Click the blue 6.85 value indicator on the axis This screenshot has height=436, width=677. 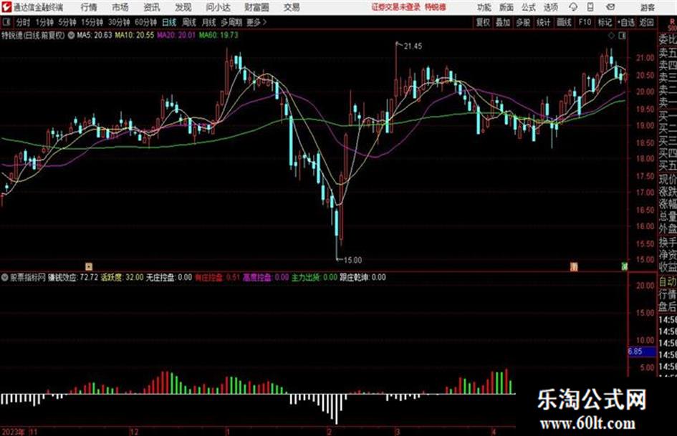tap(642, 352)
